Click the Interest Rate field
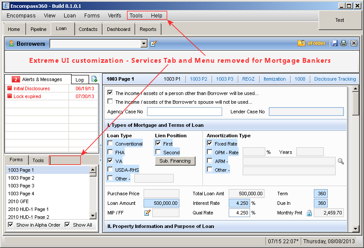364x248 pixels. [x=239, y=203]
